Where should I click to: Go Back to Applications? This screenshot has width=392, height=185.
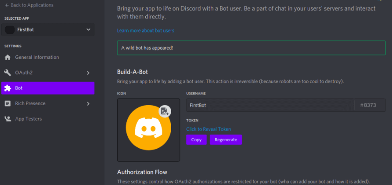(29, 5)
